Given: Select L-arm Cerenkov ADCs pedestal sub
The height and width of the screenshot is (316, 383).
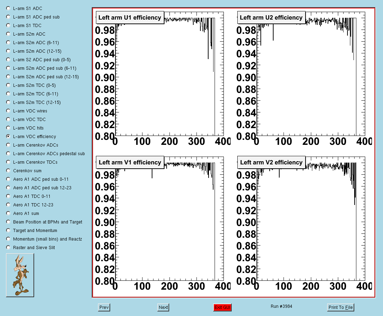Looking at the screenshot, I should point(8,154).
